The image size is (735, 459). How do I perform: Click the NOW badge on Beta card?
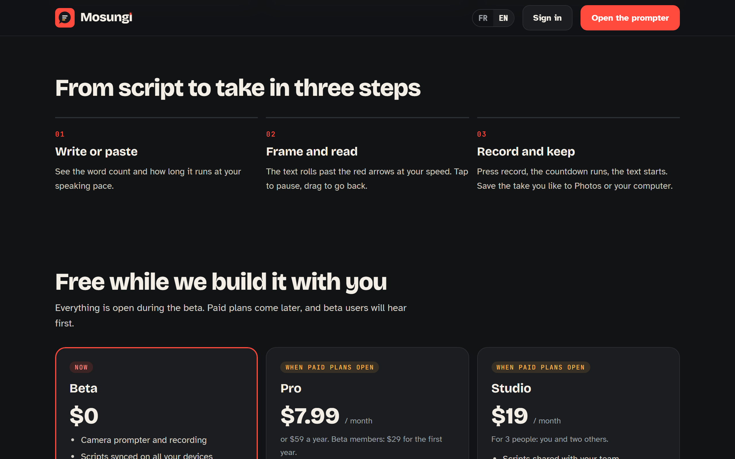point(81,367)
